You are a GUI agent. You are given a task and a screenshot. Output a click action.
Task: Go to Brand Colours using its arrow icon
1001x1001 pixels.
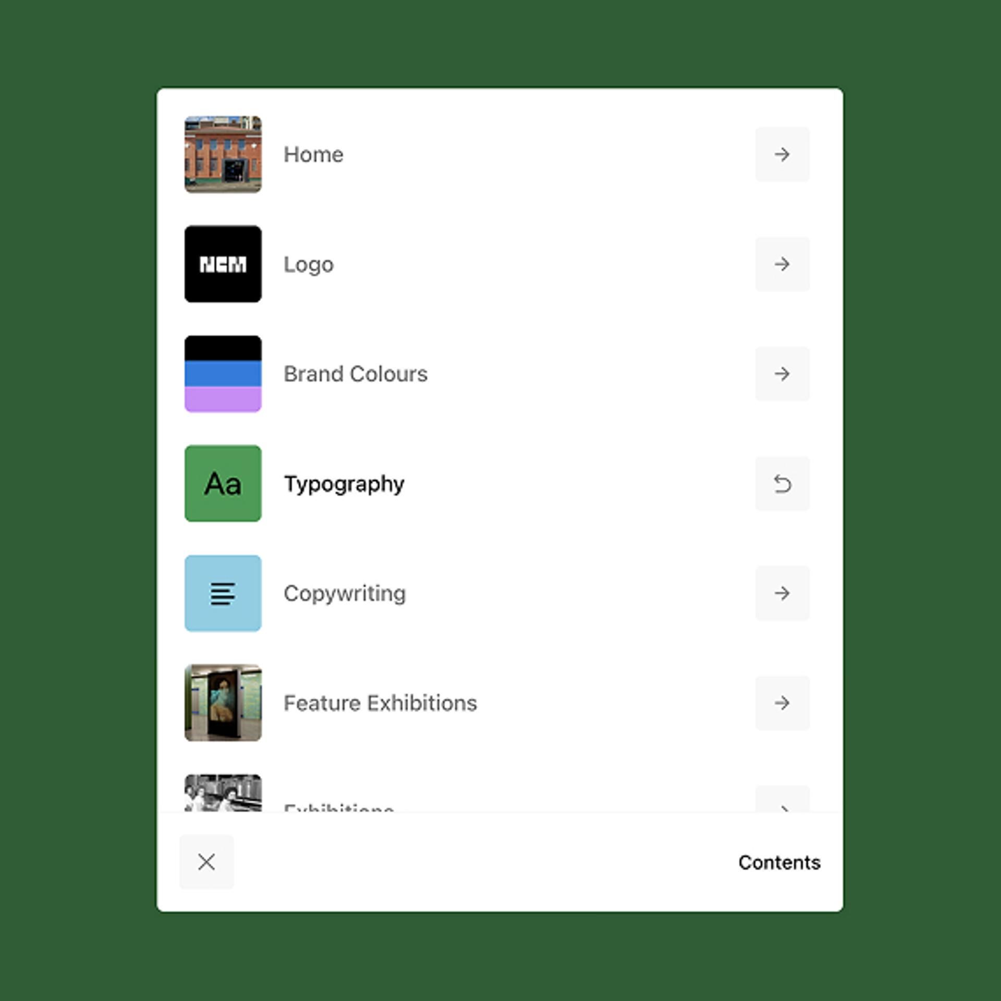pos(782,374)
